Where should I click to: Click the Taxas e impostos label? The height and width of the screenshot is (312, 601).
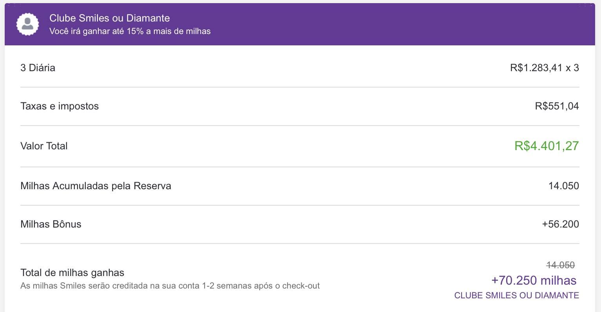pos(60,106)
